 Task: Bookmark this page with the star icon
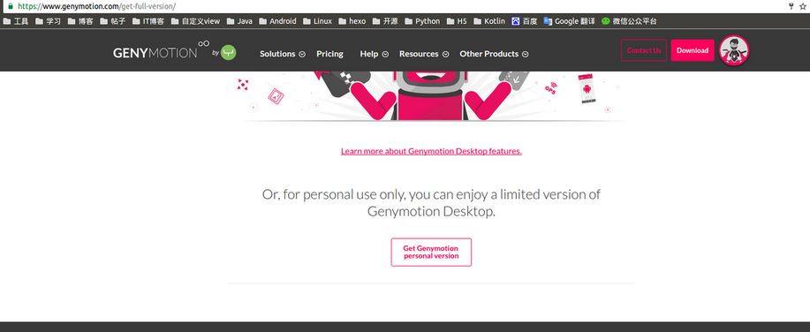tap(802, 6)
